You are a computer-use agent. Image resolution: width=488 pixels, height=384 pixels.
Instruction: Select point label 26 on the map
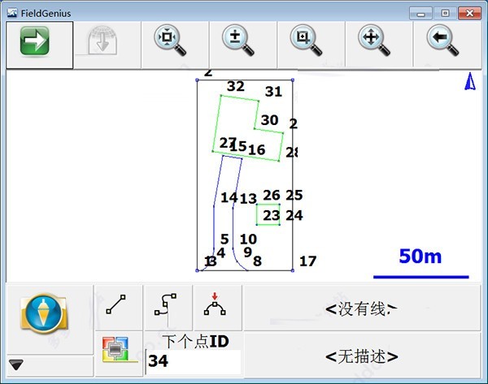pyautogui.click(x=272, y=196)
